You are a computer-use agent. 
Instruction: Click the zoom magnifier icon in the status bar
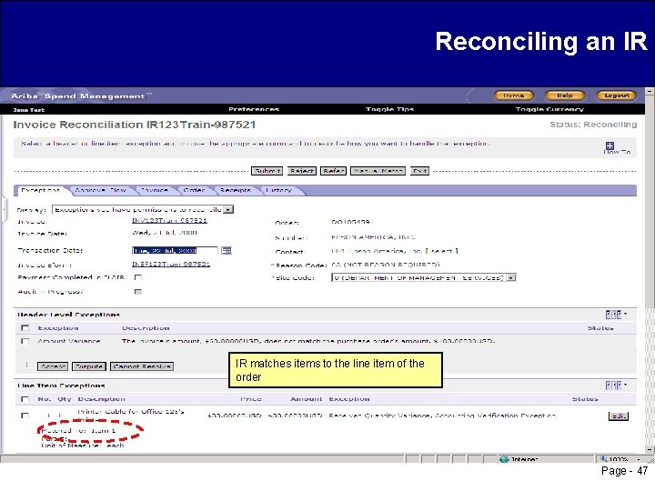point(603,459)
